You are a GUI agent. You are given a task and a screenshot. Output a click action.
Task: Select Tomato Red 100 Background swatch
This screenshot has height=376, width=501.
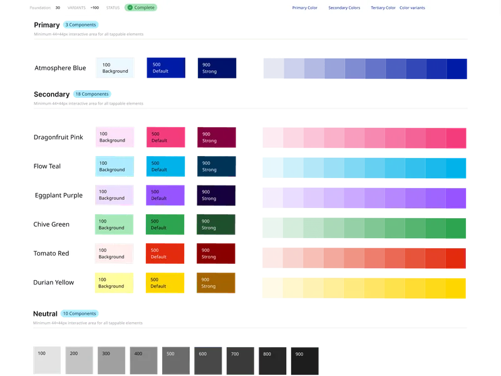tap(114, 254)
